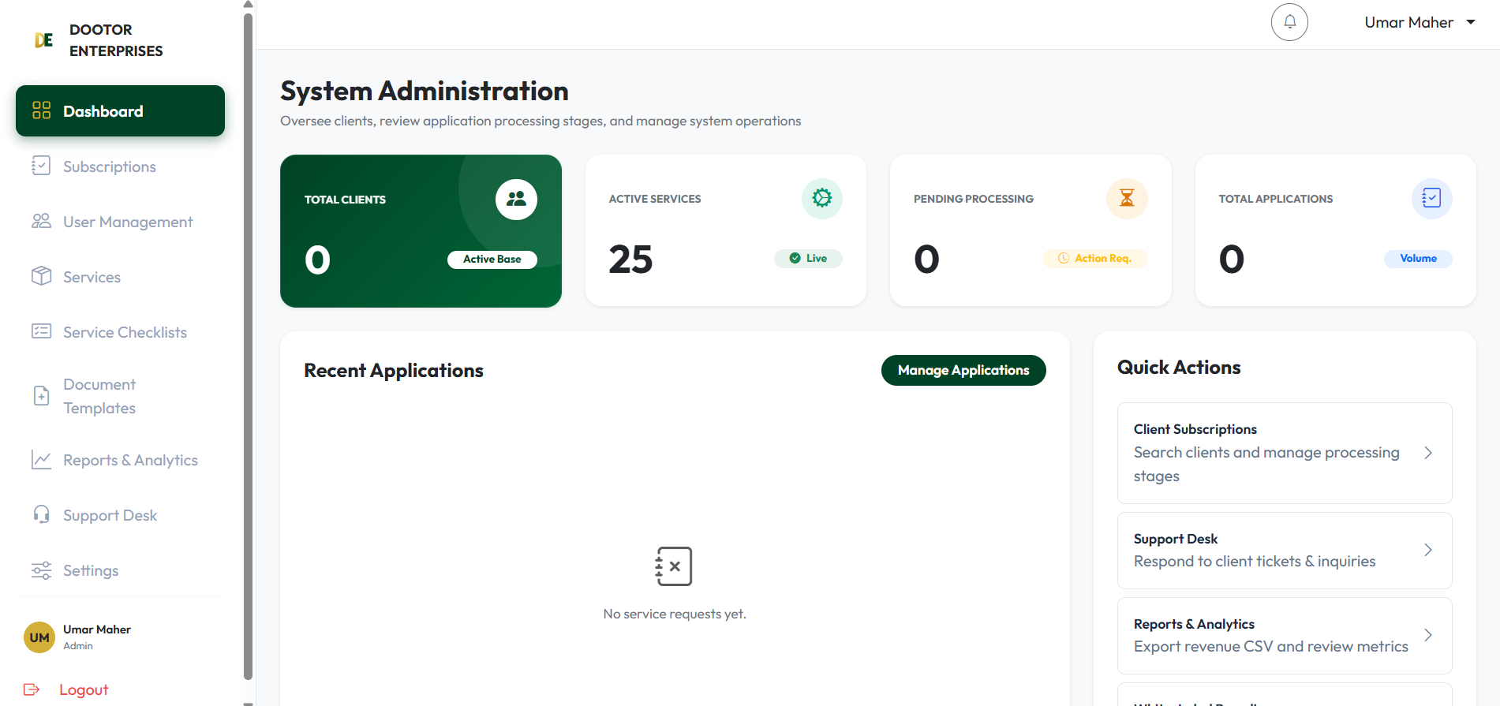Open Service Checklists menu item
The height and width of the screenshot is (706, 1500).
click(120, 332)
